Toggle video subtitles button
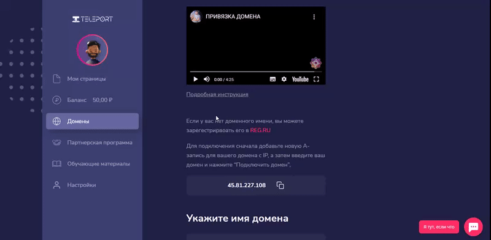Screen dimensions: 491x240 (x=273, y=80)
